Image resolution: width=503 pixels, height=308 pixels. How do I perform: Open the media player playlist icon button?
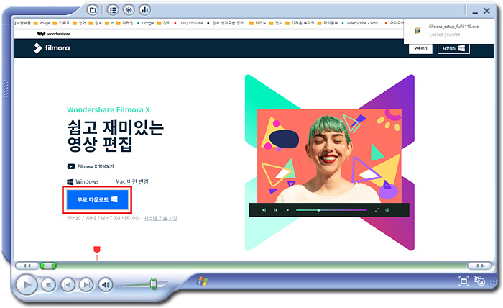pos(113,10)
